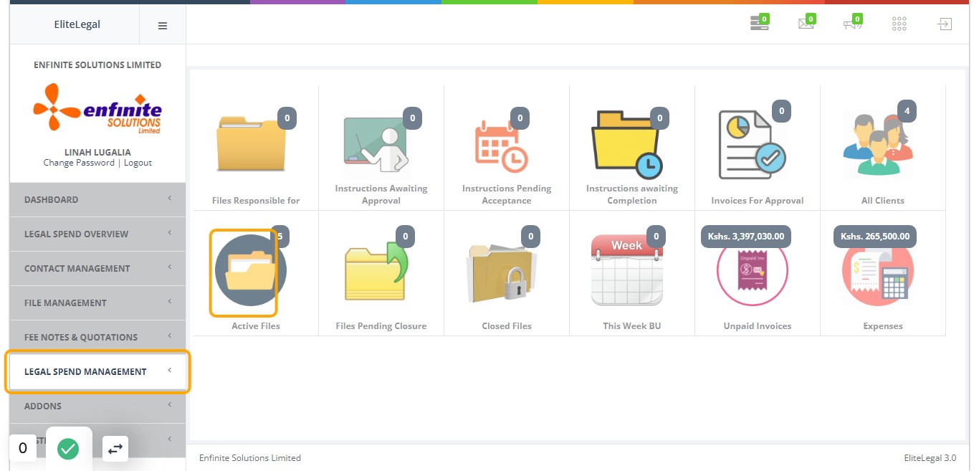Click the Files Pending Closure label
The height and width of the screenshot is (471, 979).
381,326
